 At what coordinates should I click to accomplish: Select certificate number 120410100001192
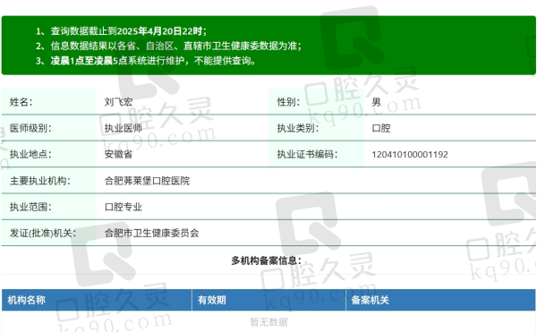(410, 155)
